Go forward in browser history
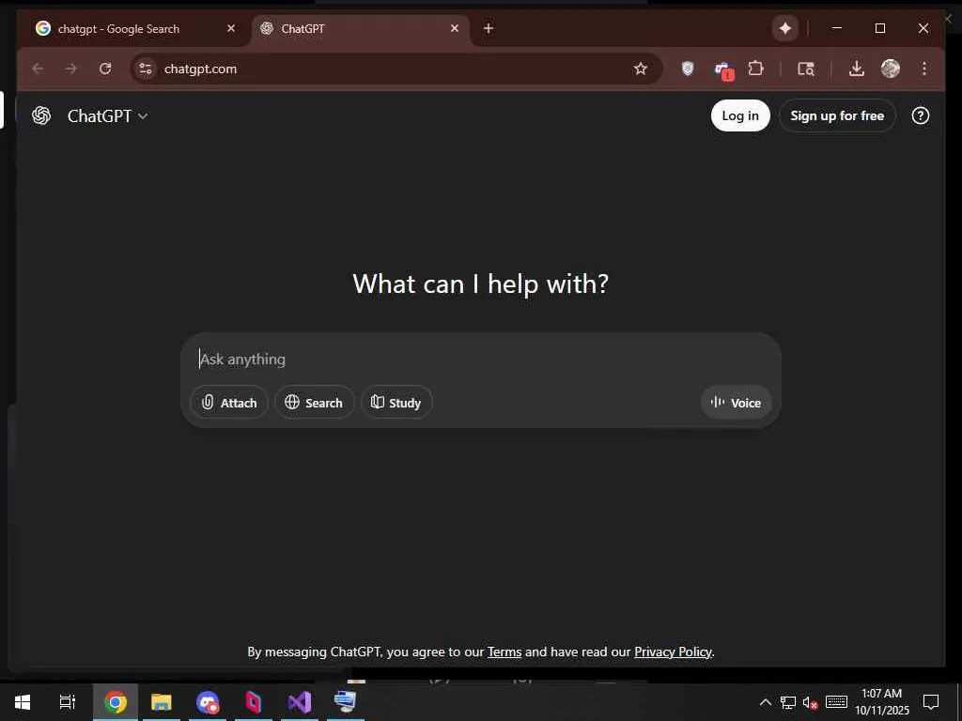Screen dimensions: 962x721 pos(71,69)
